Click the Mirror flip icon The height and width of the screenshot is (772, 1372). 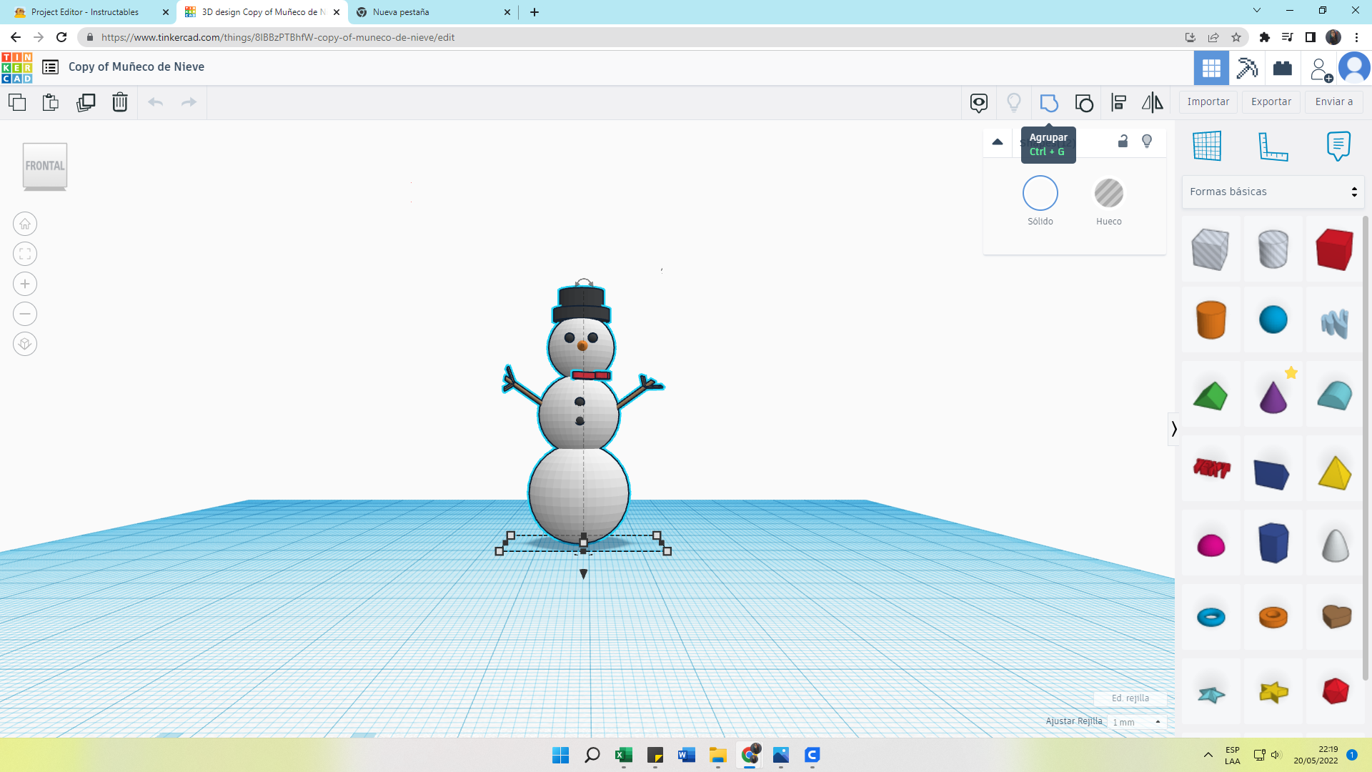pyautogui.click(x=1152, y=102)
